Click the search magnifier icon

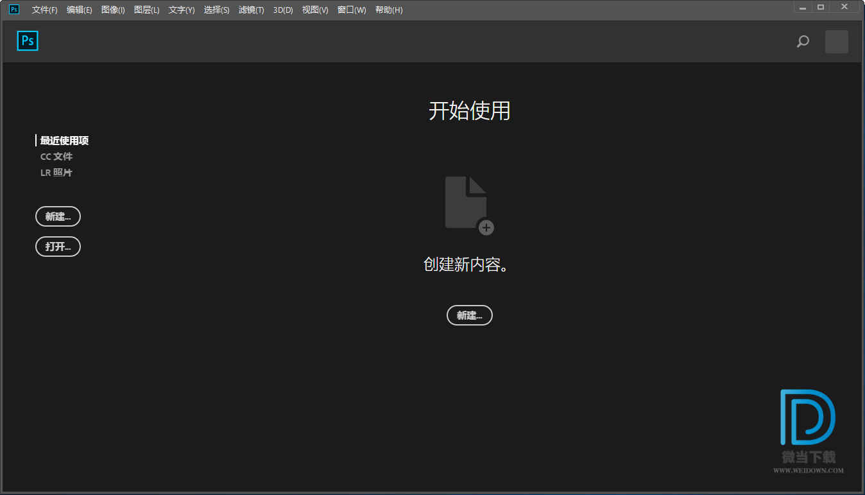click(803, 42)
